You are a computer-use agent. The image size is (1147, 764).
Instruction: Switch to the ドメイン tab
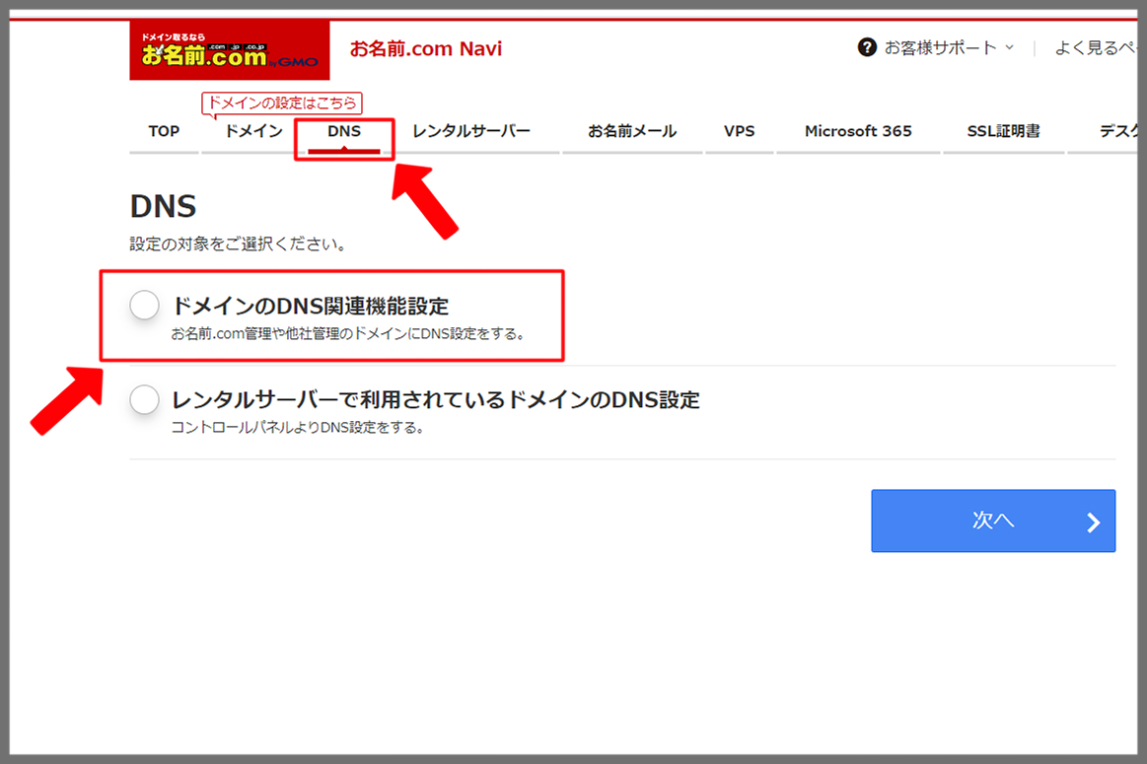(253, 131)
